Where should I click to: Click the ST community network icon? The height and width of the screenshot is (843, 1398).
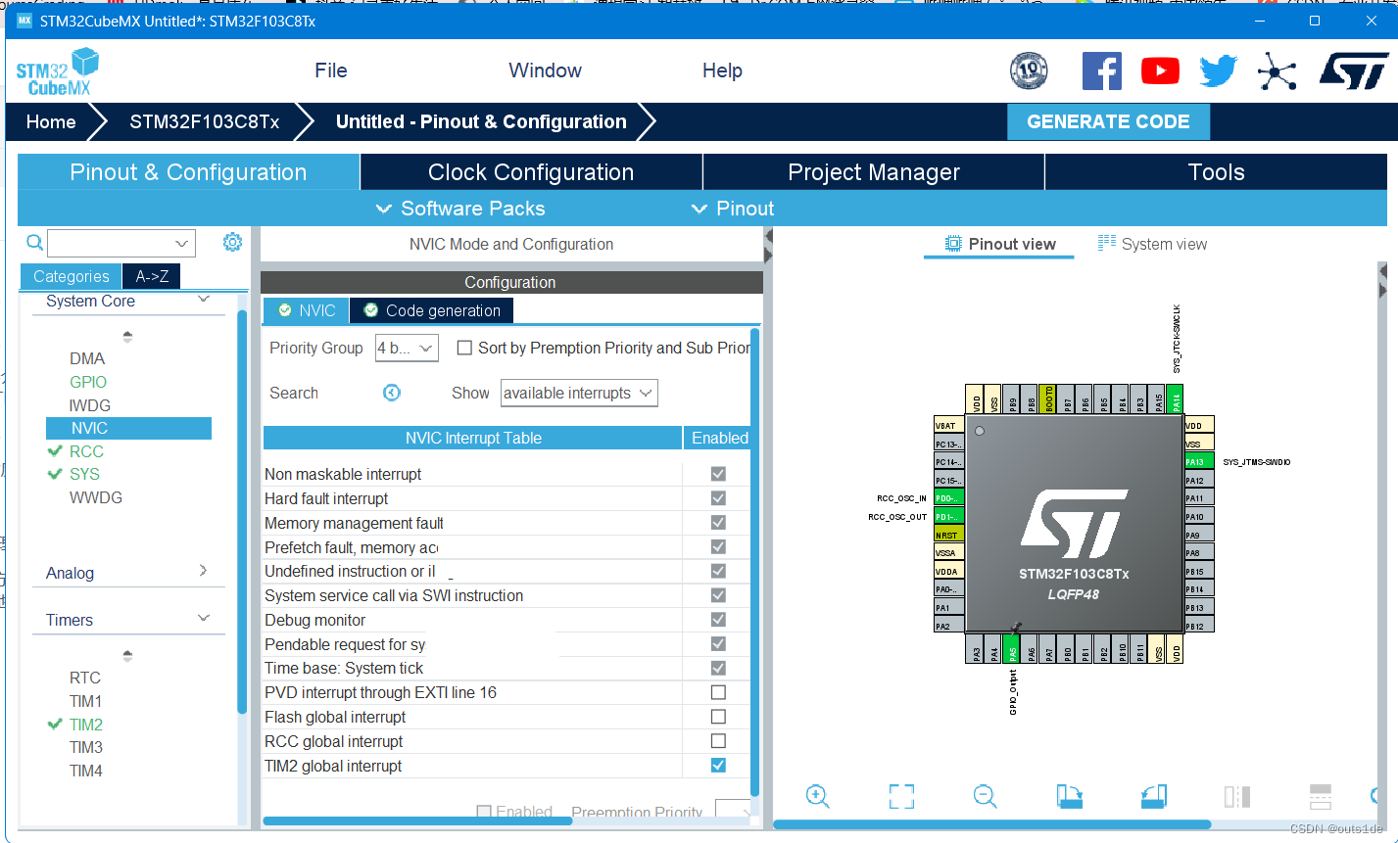coord(1277,70)
